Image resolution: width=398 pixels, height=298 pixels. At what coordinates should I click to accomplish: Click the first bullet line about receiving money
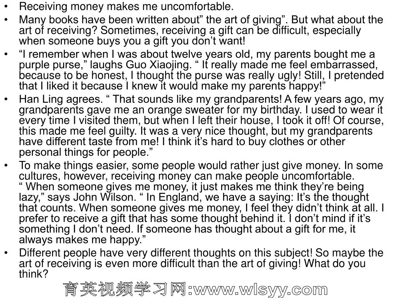pos(126,6)
